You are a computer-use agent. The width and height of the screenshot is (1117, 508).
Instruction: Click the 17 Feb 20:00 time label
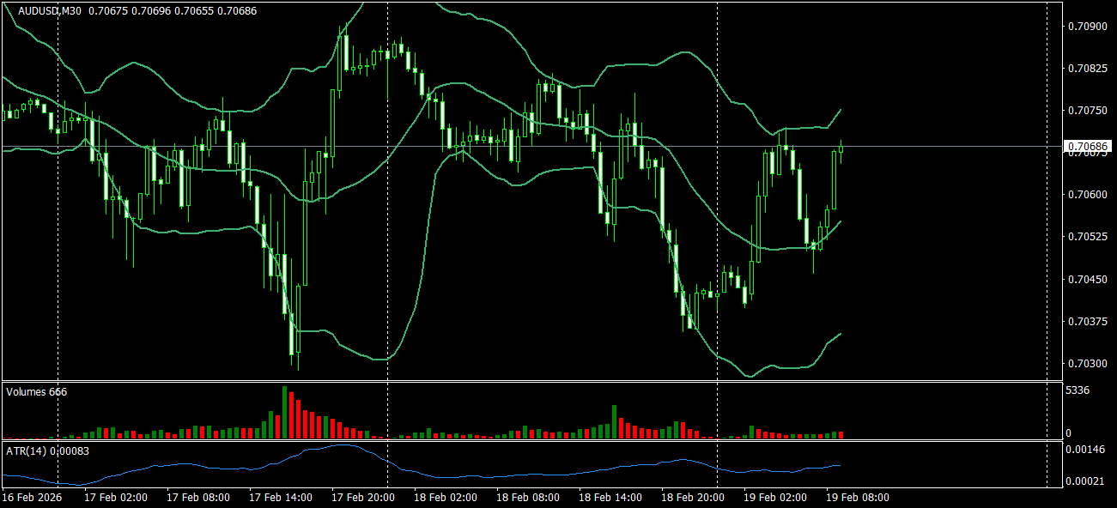click(x=364, y=498)
